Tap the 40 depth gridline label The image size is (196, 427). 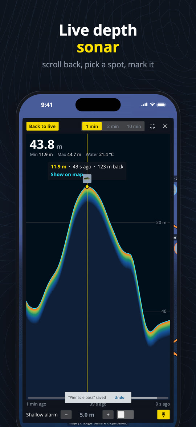164,311
